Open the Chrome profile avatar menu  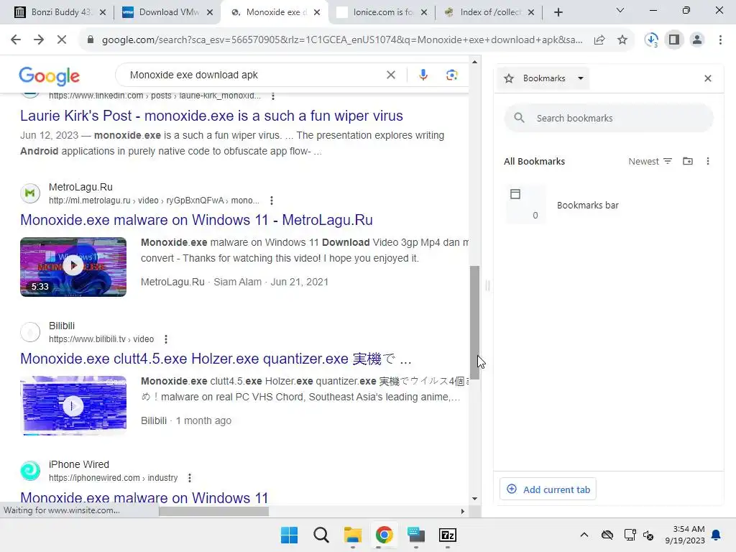[x=697, y=40]
